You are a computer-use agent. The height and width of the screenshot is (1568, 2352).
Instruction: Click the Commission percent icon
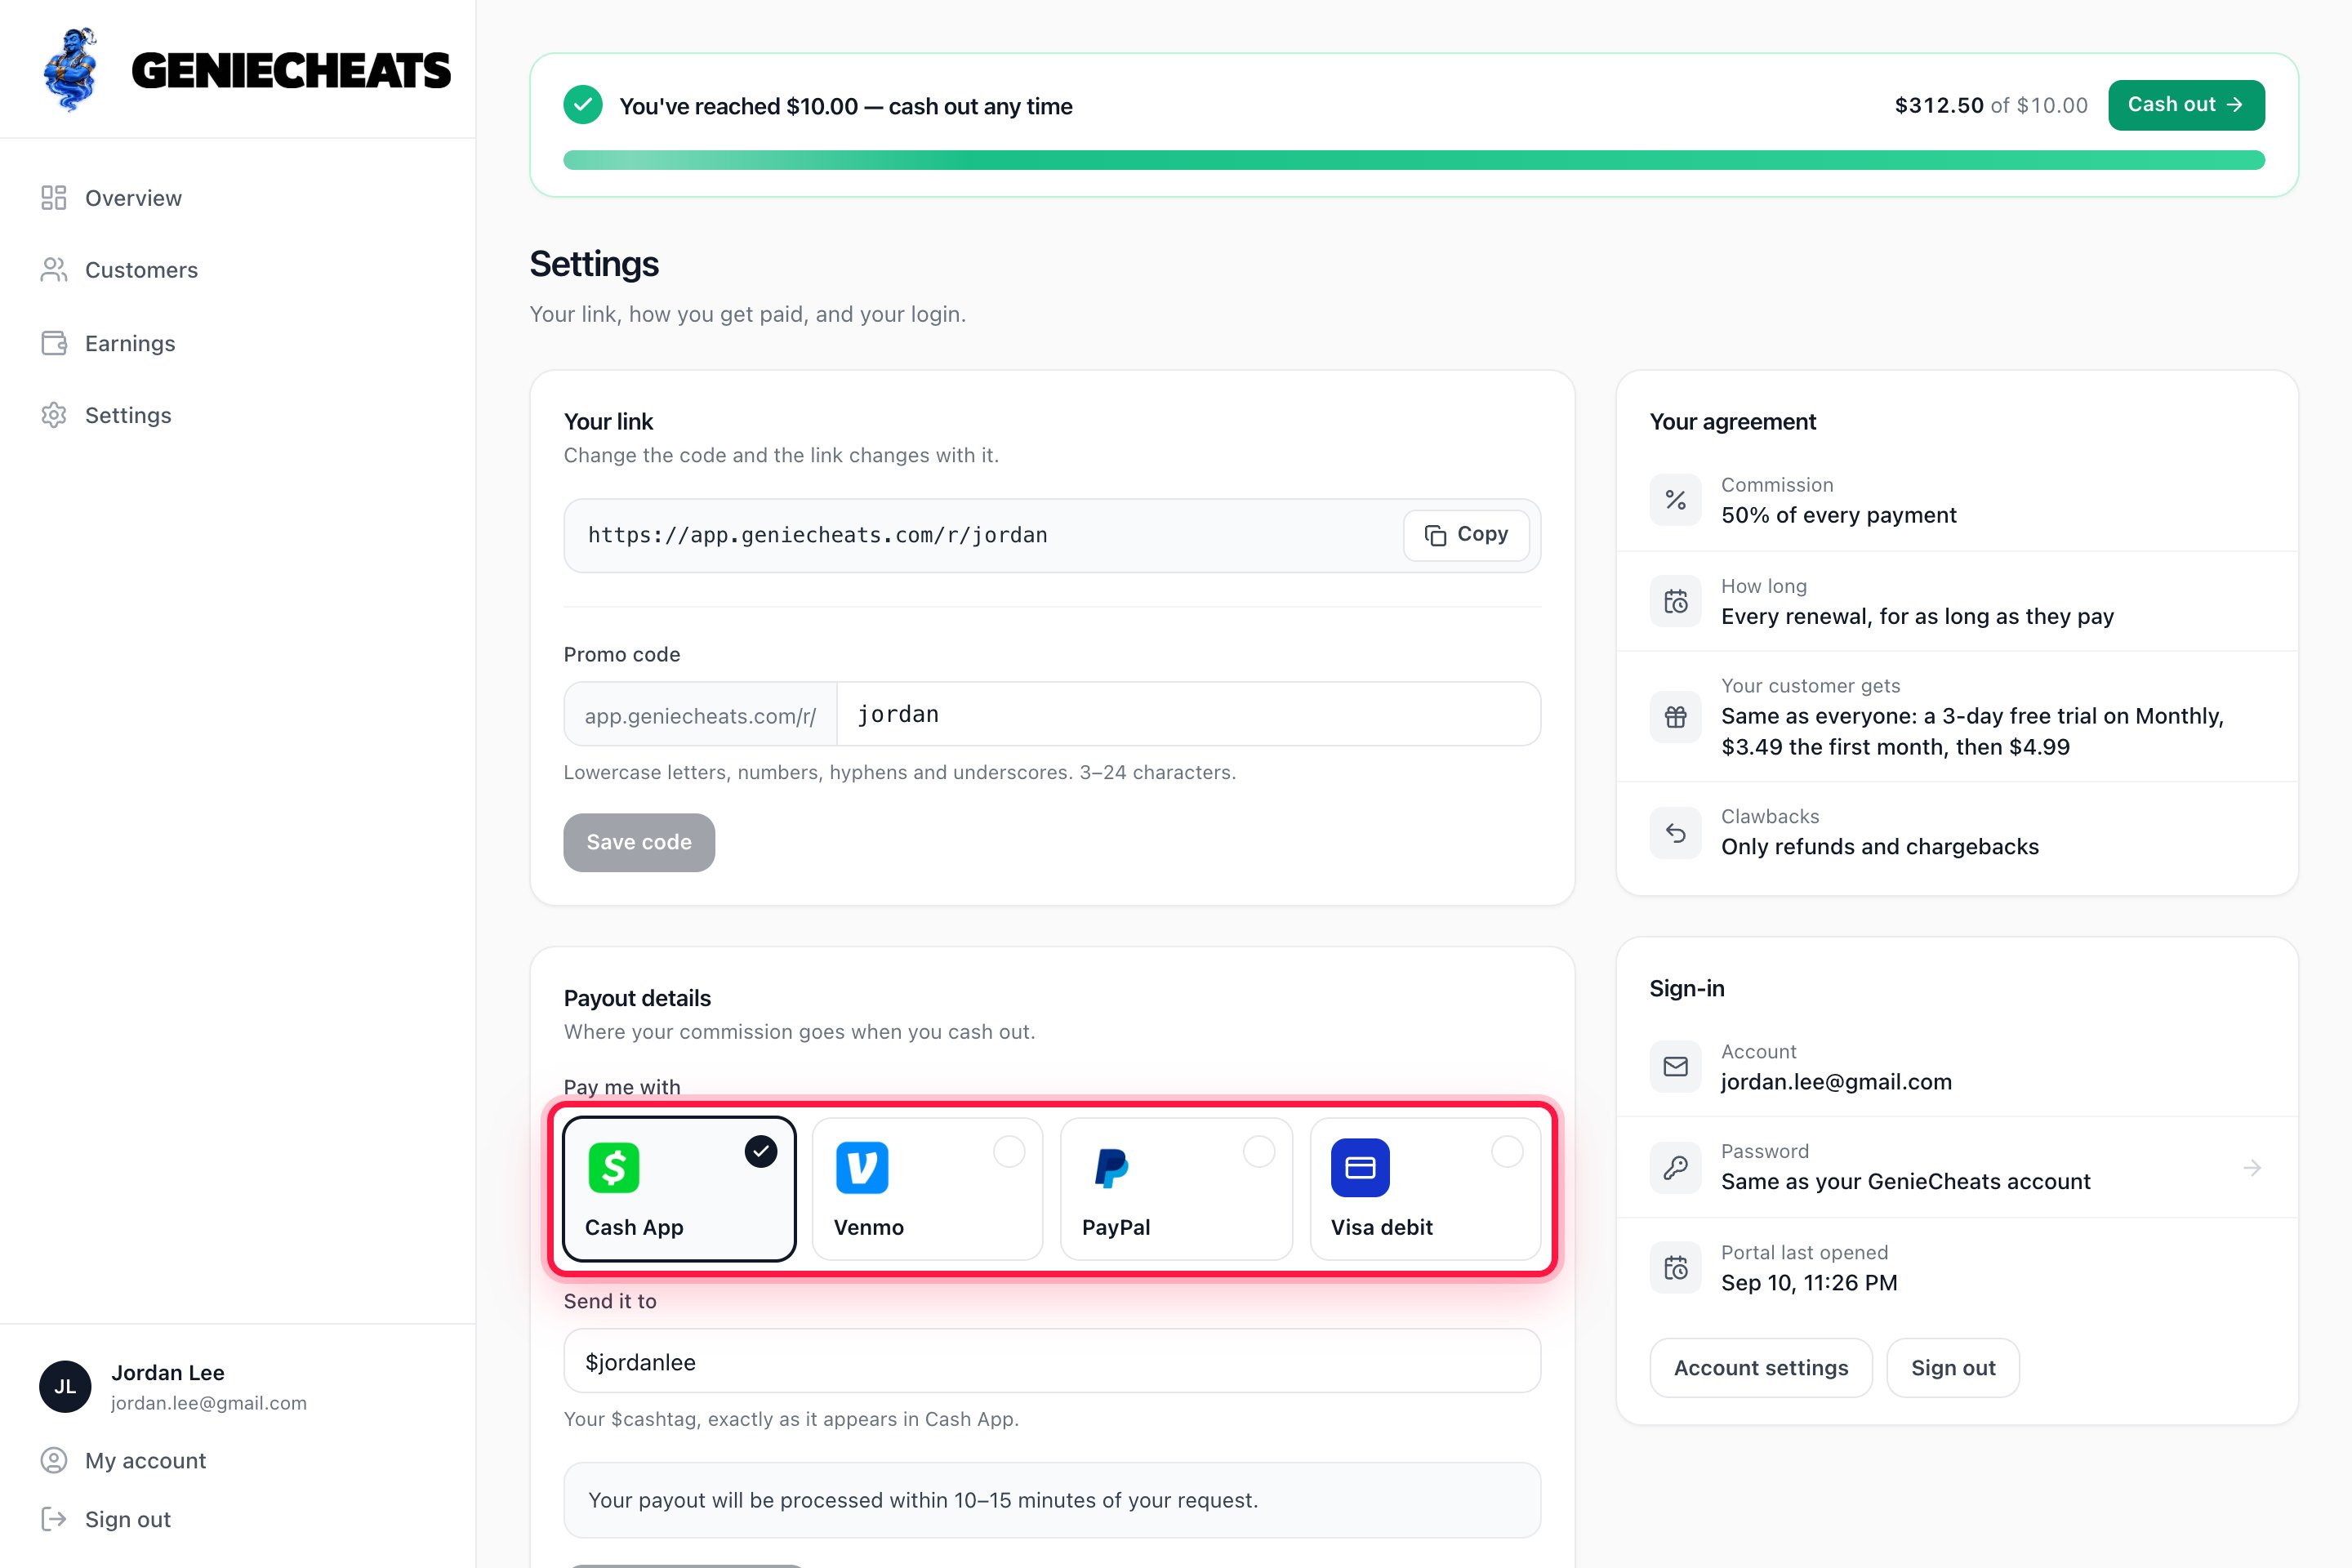1676,500
